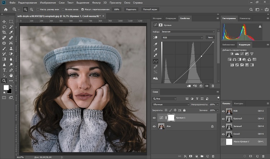Expand the status bar info arrow
Viewport: 270px width, 159px height.
click(x=62, y=157)
